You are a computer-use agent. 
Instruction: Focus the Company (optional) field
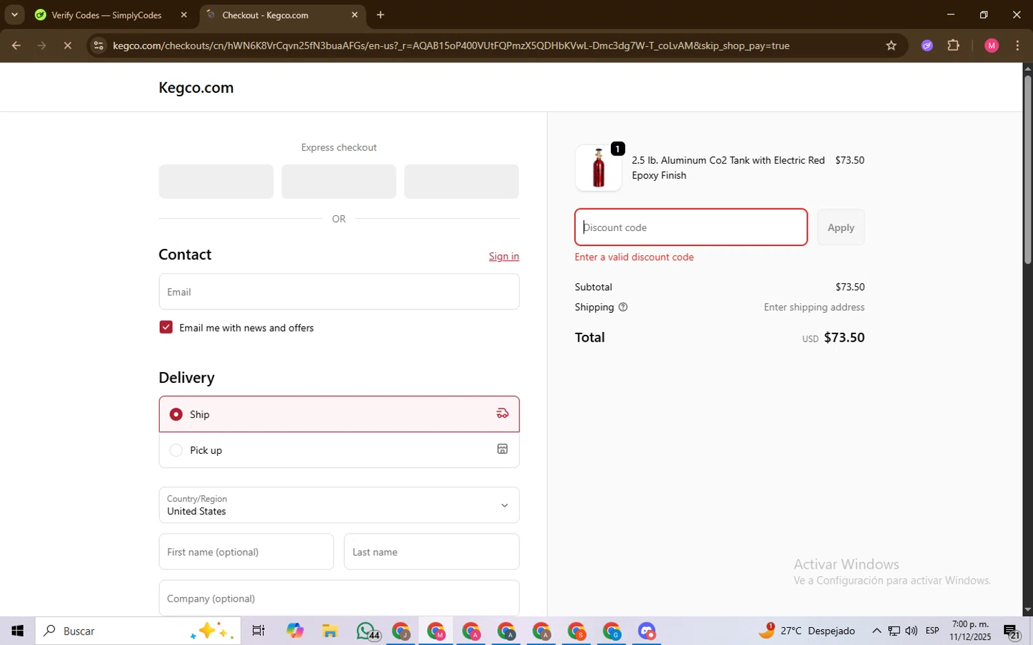(x=339, y=598)
